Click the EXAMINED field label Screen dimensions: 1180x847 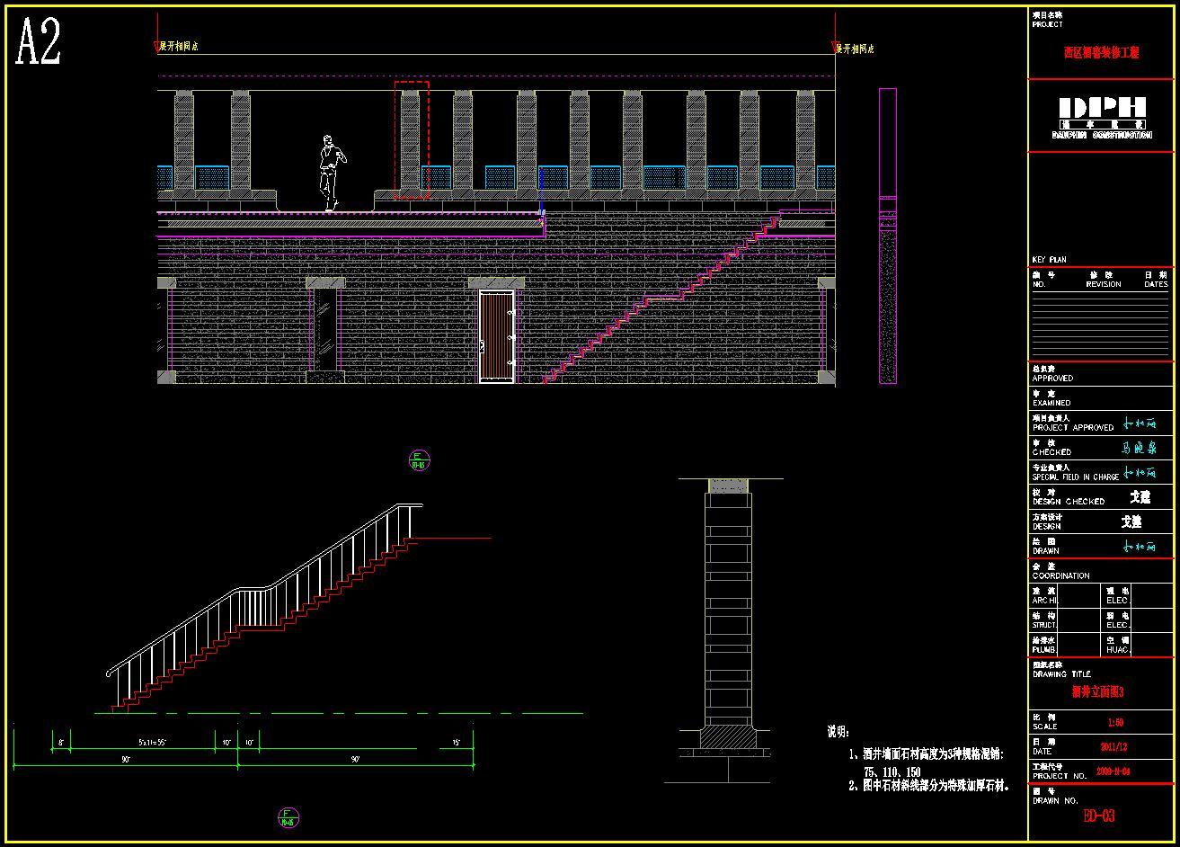click(x=1051, y=403)
